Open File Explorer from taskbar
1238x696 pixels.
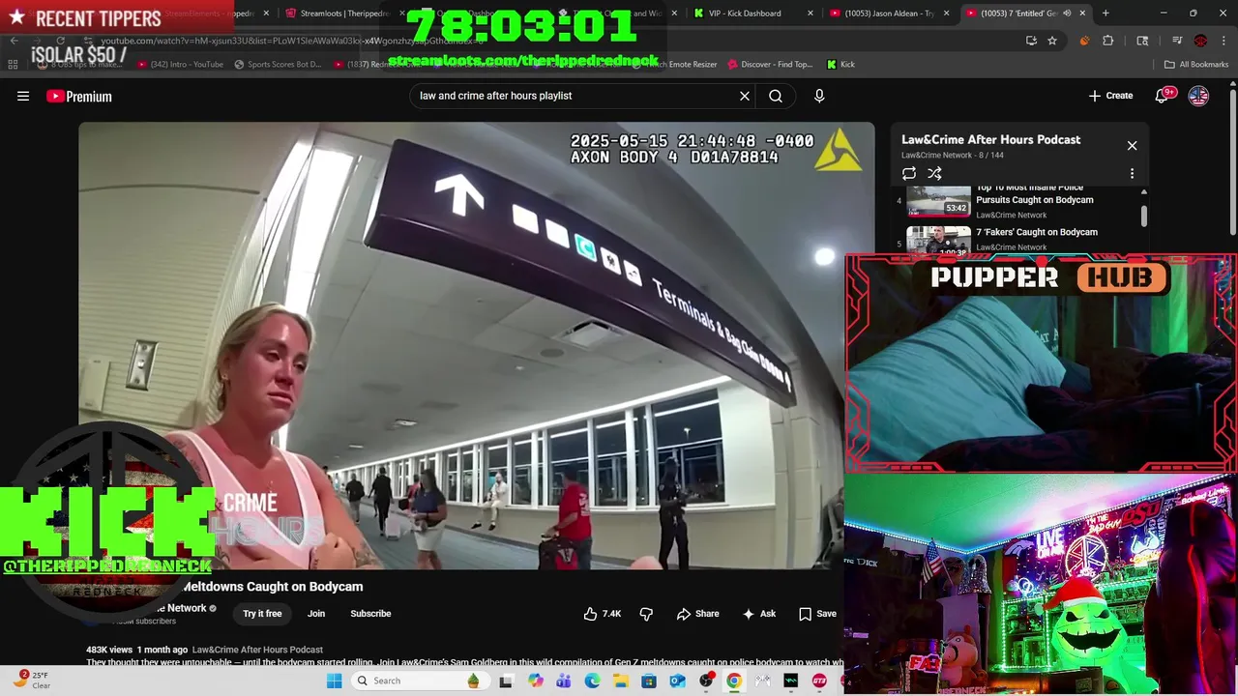pyautogui.click(x=620, y=681)
